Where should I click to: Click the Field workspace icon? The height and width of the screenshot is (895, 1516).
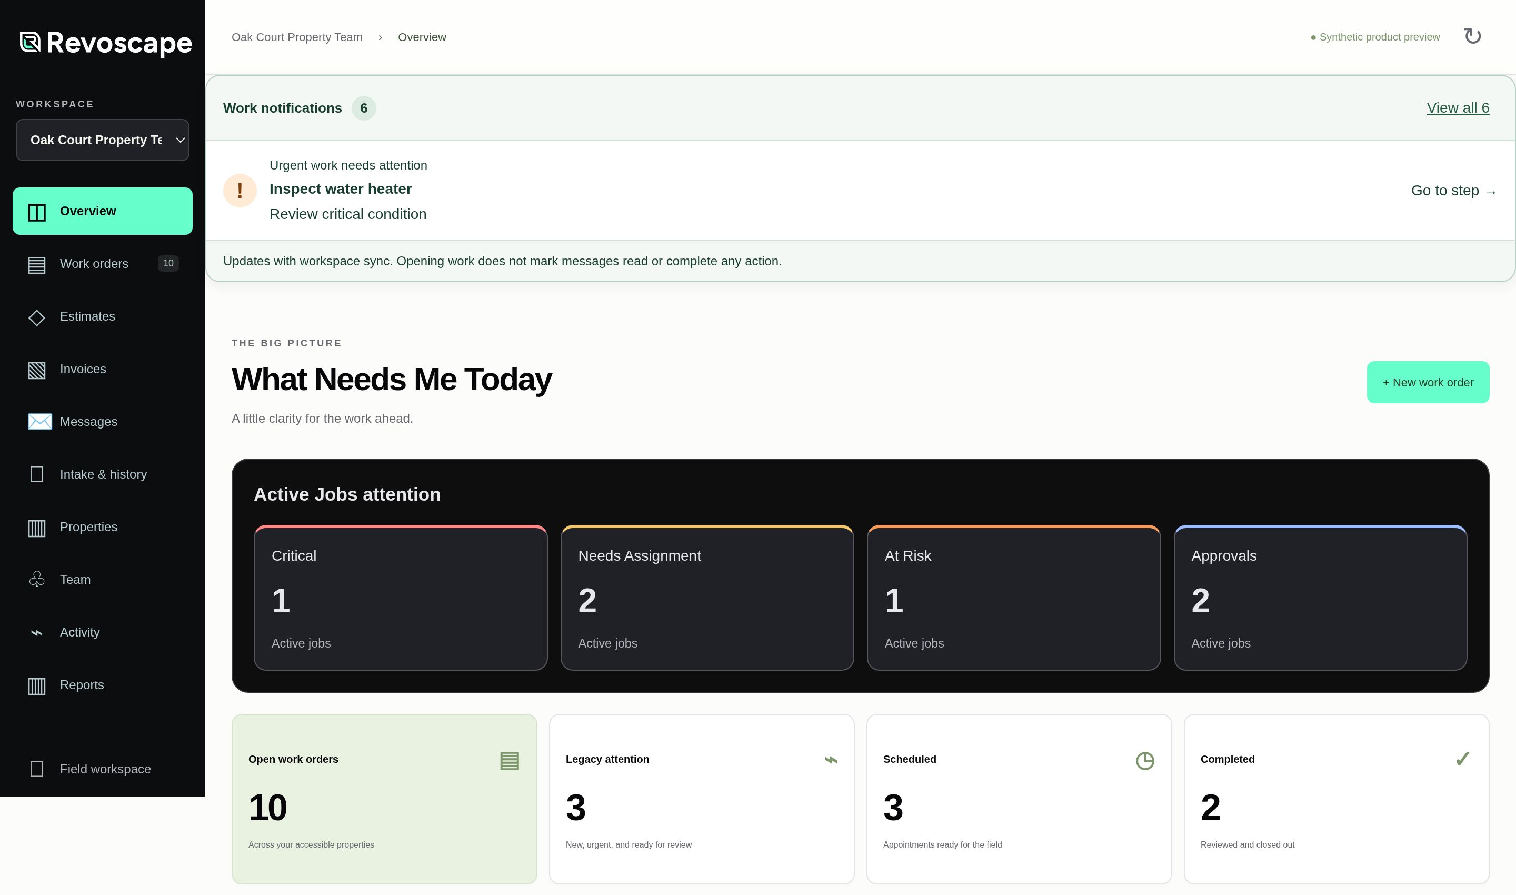(x=37, y=769)
